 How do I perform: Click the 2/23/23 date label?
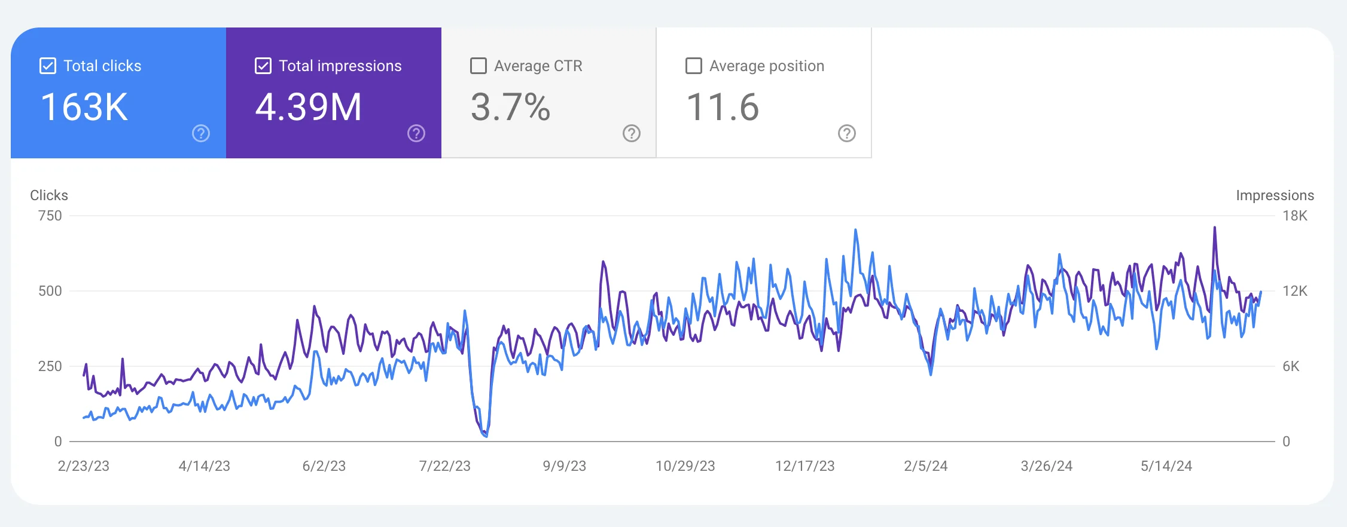click(84, 466)
